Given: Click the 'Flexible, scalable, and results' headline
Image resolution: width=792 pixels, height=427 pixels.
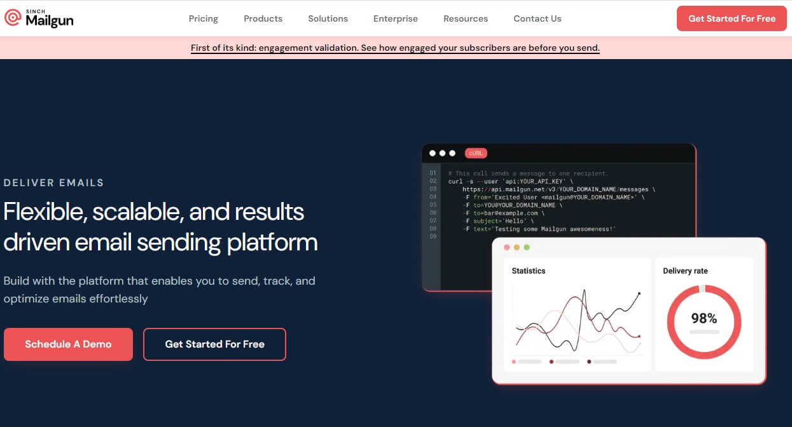Looking at the screenshot, I should (154, 212).
